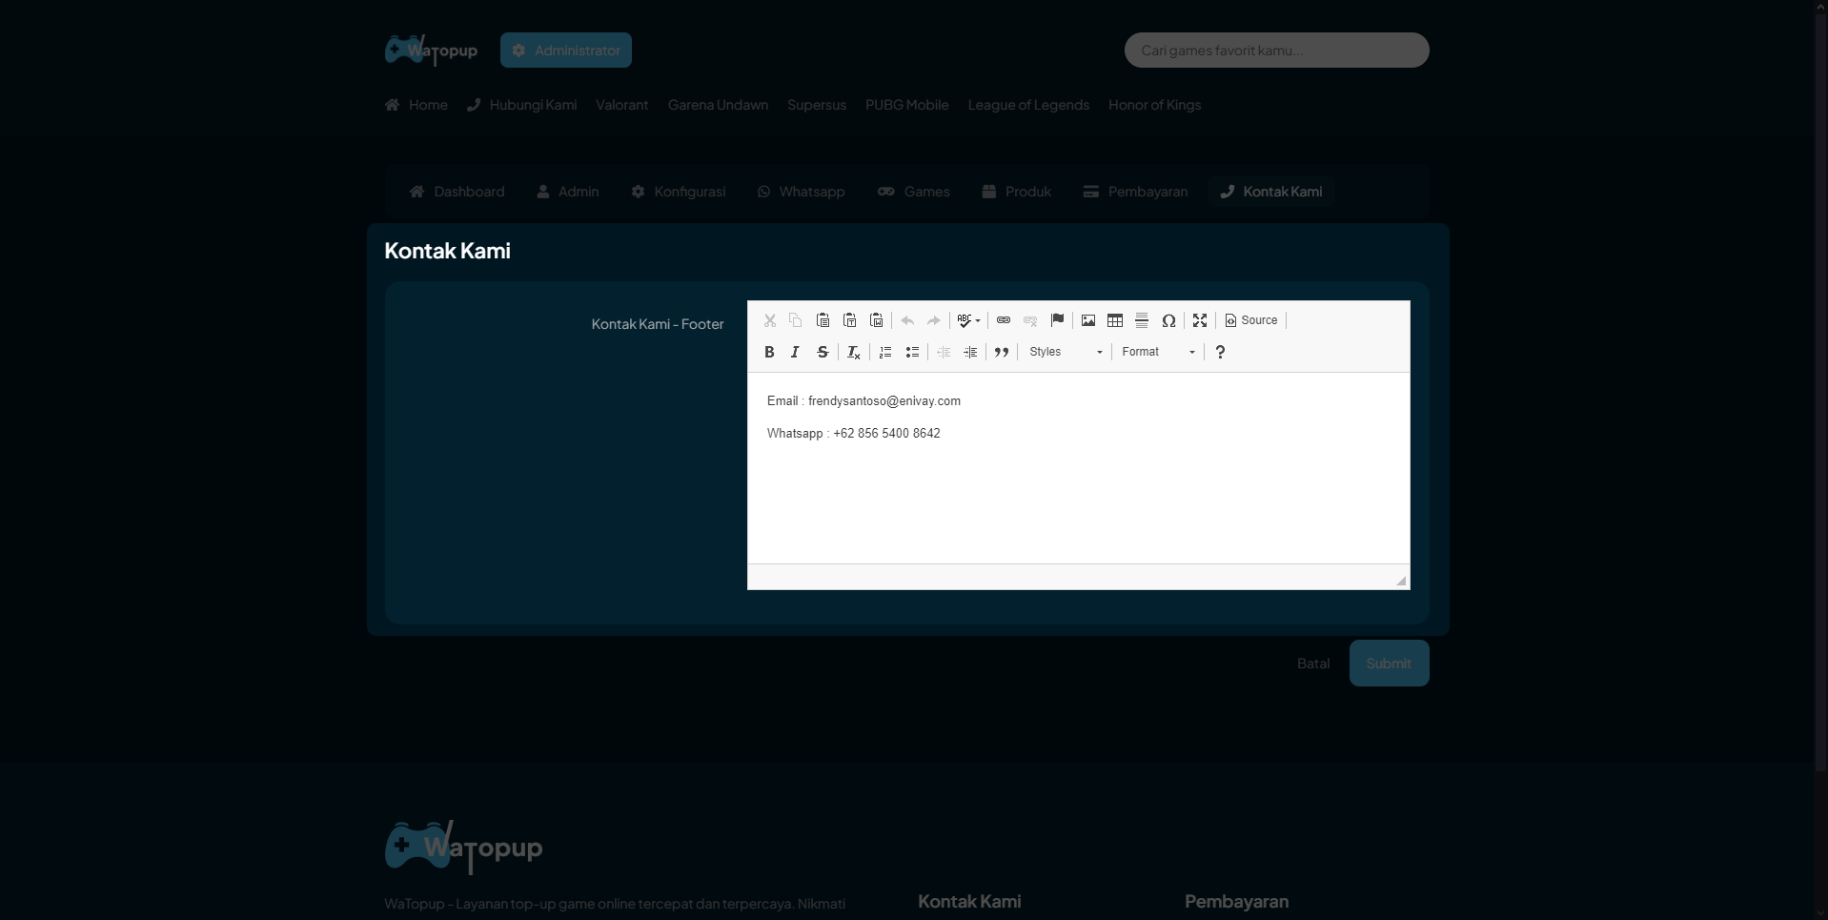Toggle numbered list
Image resolution: width=1828 pixels, height=920 pixels.
tap(885, 352)
